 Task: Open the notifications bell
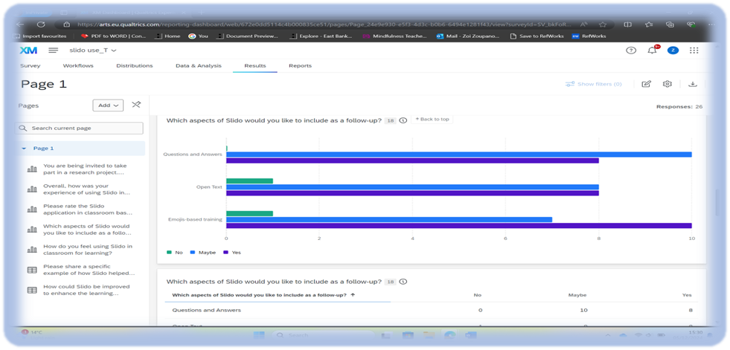[x=652, y=51]
